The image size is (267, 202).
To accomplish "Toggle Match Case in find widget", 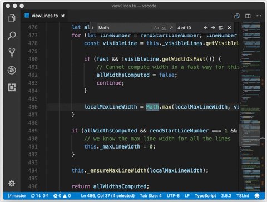I will [156, 28].
